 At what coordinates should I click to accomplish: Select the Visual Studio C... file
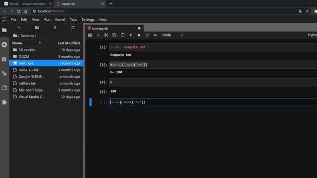pos(46,97)
